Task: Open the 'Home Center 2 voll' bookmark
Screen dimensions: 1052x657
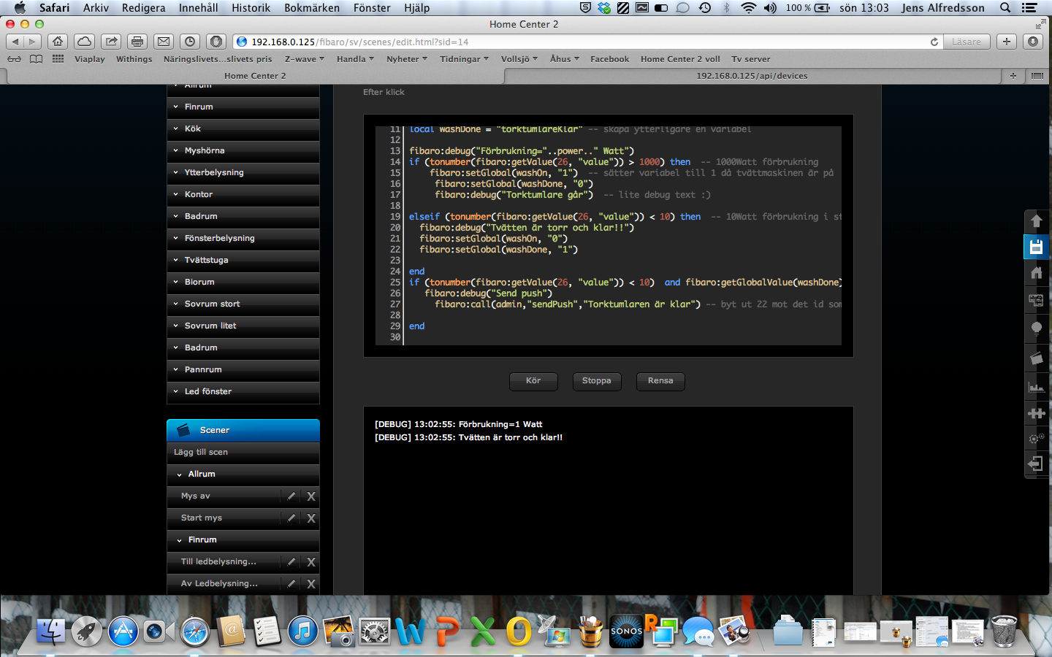Action: [x=680, y=59]
